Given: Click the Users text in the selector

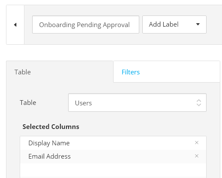Looking at the screenshot, I should click(83, 103).
